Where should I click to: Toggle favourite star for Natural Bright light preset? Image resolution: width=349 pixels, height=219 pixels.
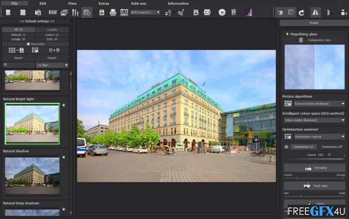click(x=64, y=105)
